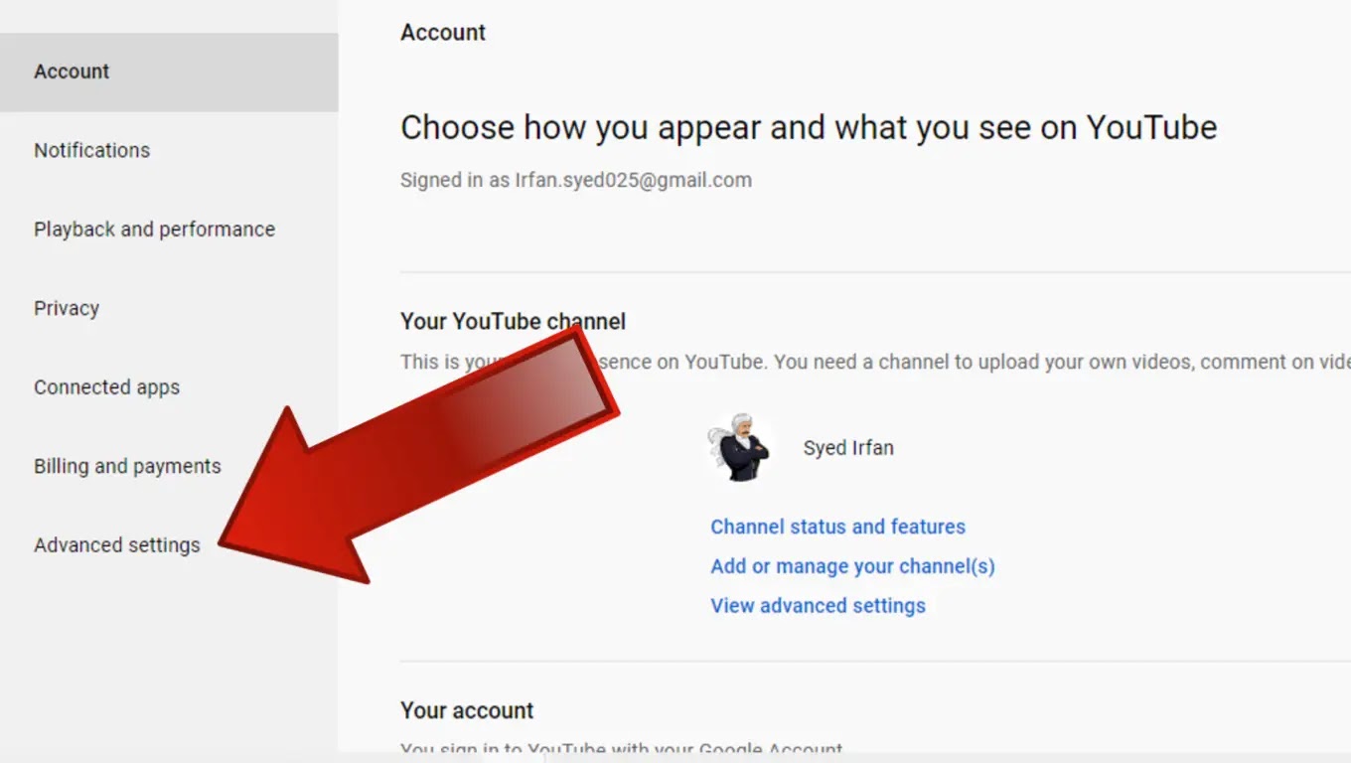Click the signed-in email Irfan.syed025@gmail.com

tap(633, 180)
